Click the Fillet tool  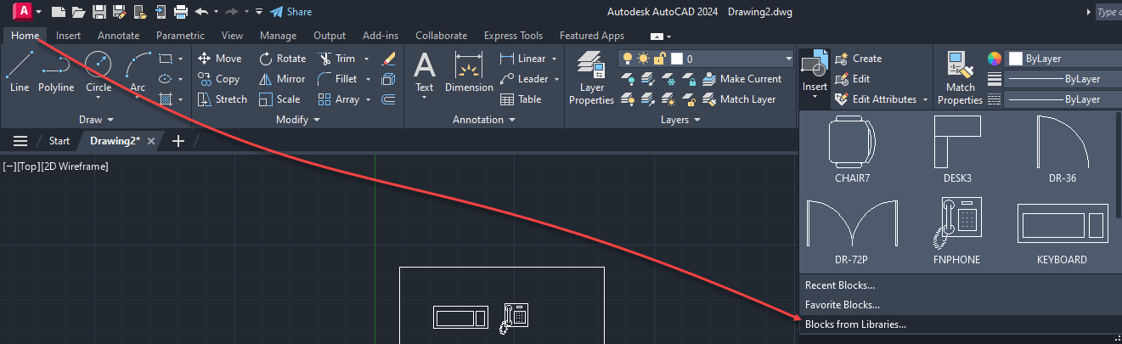(x=338, y=79)
